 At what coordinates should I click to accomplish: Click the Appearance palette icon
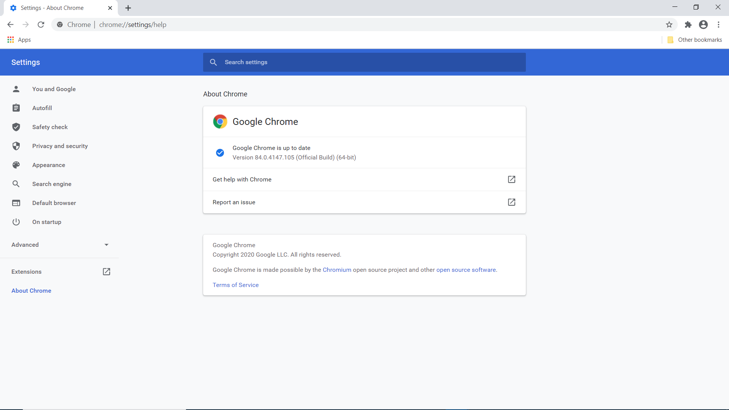tap(16, 165)
